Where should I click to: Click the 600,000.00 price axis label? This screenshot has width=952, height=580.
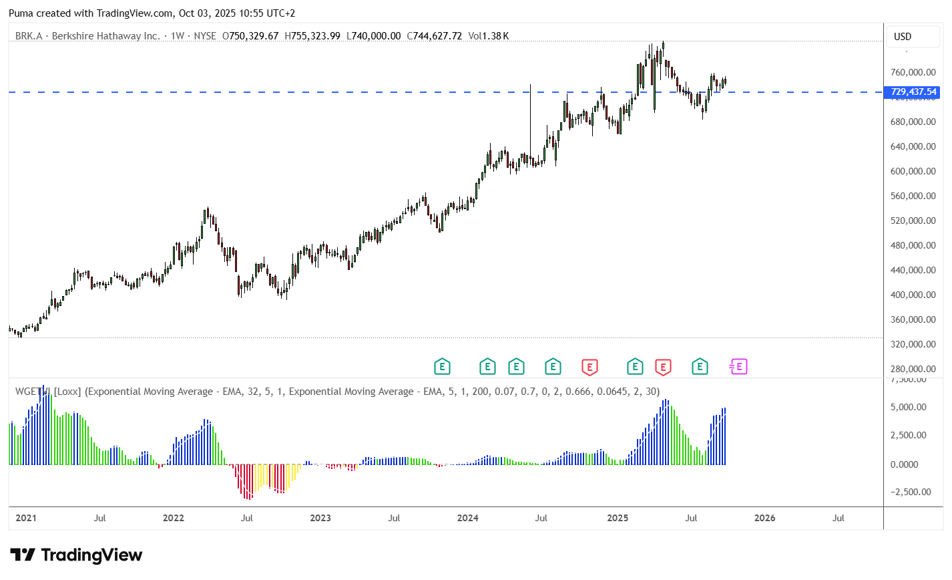[x=913, y=171]
